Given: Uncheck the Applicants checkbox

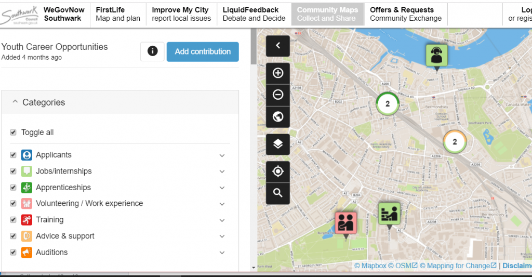Looking at the screenshot, I should 13,155.
